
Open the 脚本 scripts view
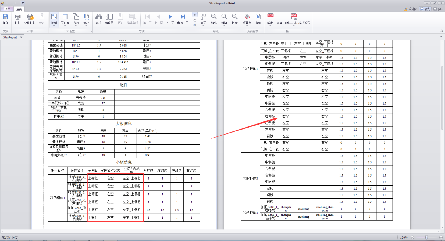pos(439,9)
